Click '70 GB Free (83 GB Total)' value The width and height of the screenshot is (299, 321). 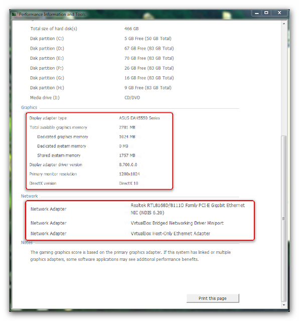[x=149, y=58]
